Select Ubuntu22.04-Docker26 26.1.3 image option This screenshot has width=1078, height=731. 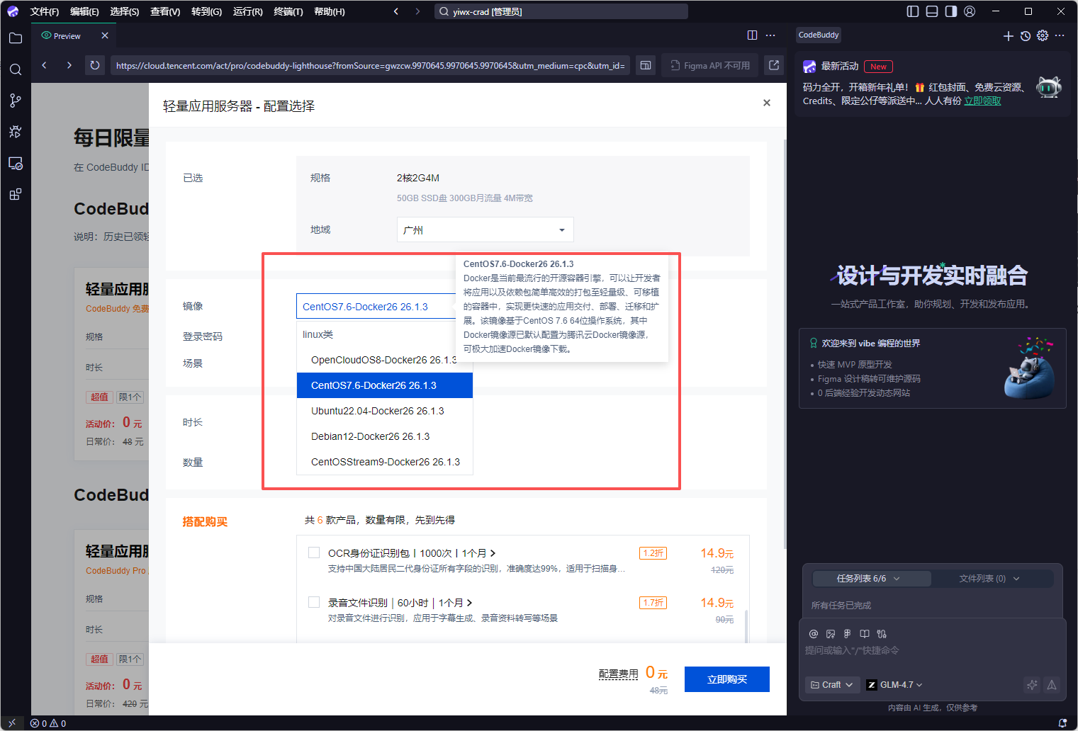pos(377,411)
